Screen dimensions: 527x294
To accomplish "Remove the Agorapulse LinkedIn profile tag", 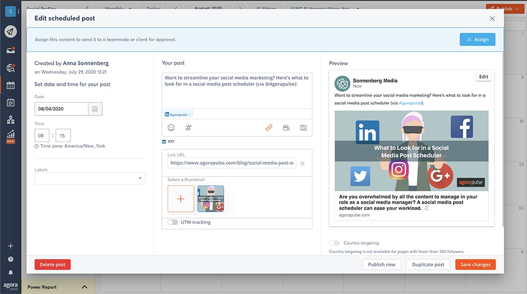I will [190, 114].
